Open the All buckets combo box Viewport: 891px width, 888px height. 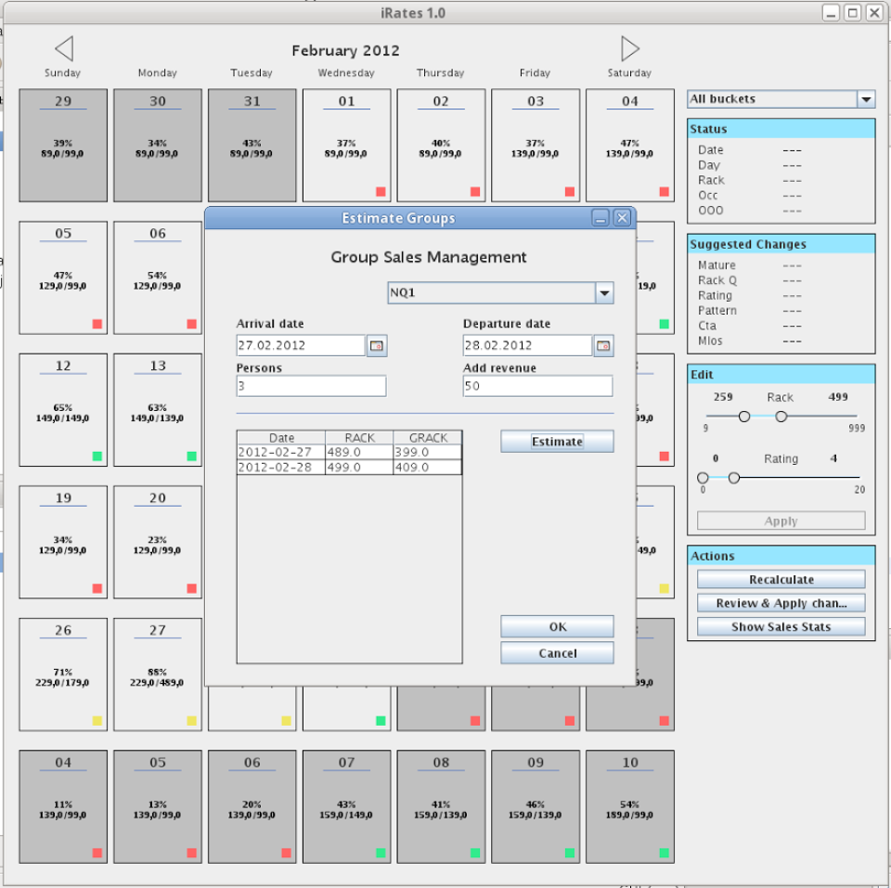[x=781, y=99]
